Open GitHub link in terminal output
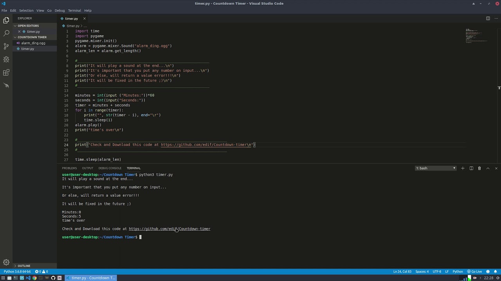Image resolution: width=501 pixels, height=281 pixels. click(x=169, y=229)
